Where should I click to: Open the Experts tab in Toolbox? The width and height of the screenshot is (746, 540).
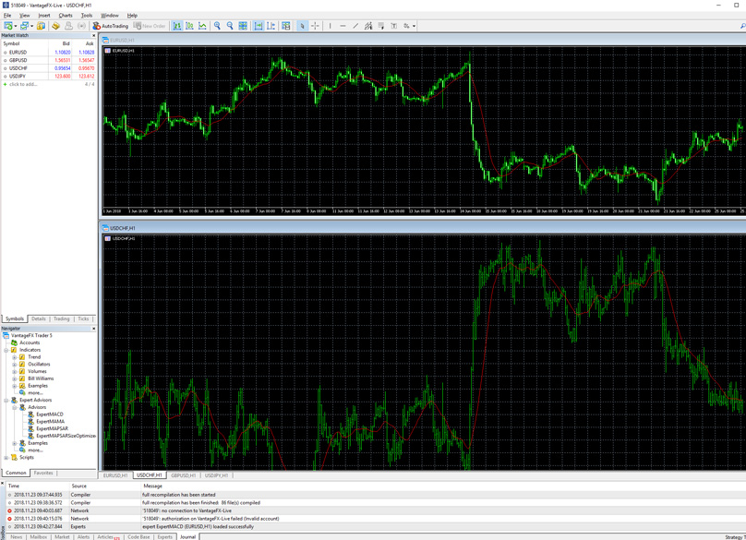164,536
